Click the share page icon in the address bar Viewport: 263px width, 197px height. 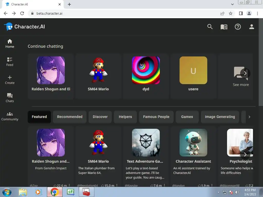222,13
